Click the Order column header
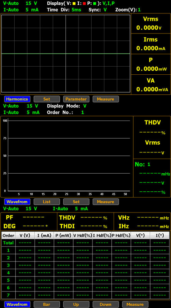 pyautogui.click(x=8, y=235)
